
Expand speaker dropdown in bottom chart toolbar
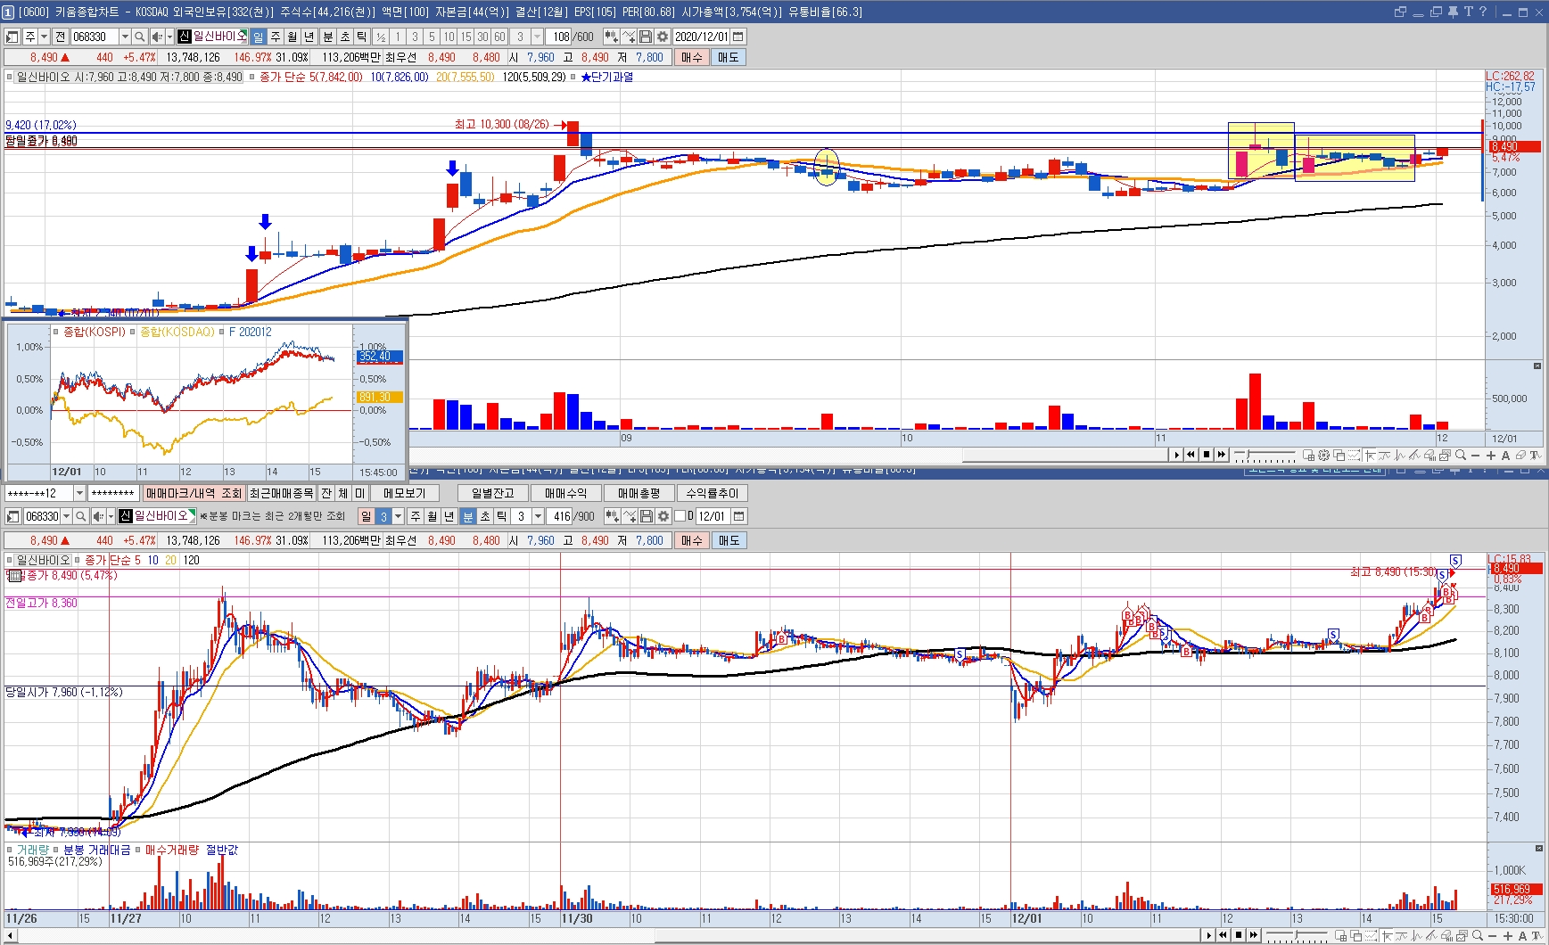pos(111,516)
